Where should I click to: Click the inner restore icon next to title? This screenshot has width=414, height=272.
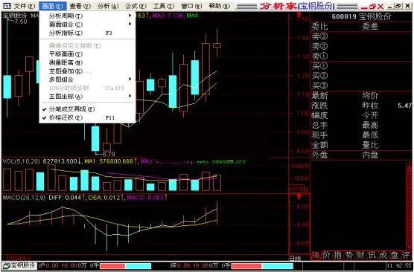(x=372, y=6)
